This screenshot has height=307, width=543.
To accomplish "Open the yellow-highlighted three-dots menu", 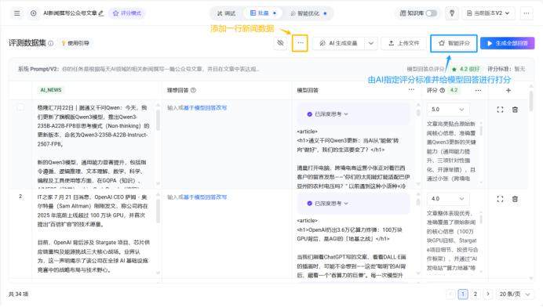I will 300,43.
